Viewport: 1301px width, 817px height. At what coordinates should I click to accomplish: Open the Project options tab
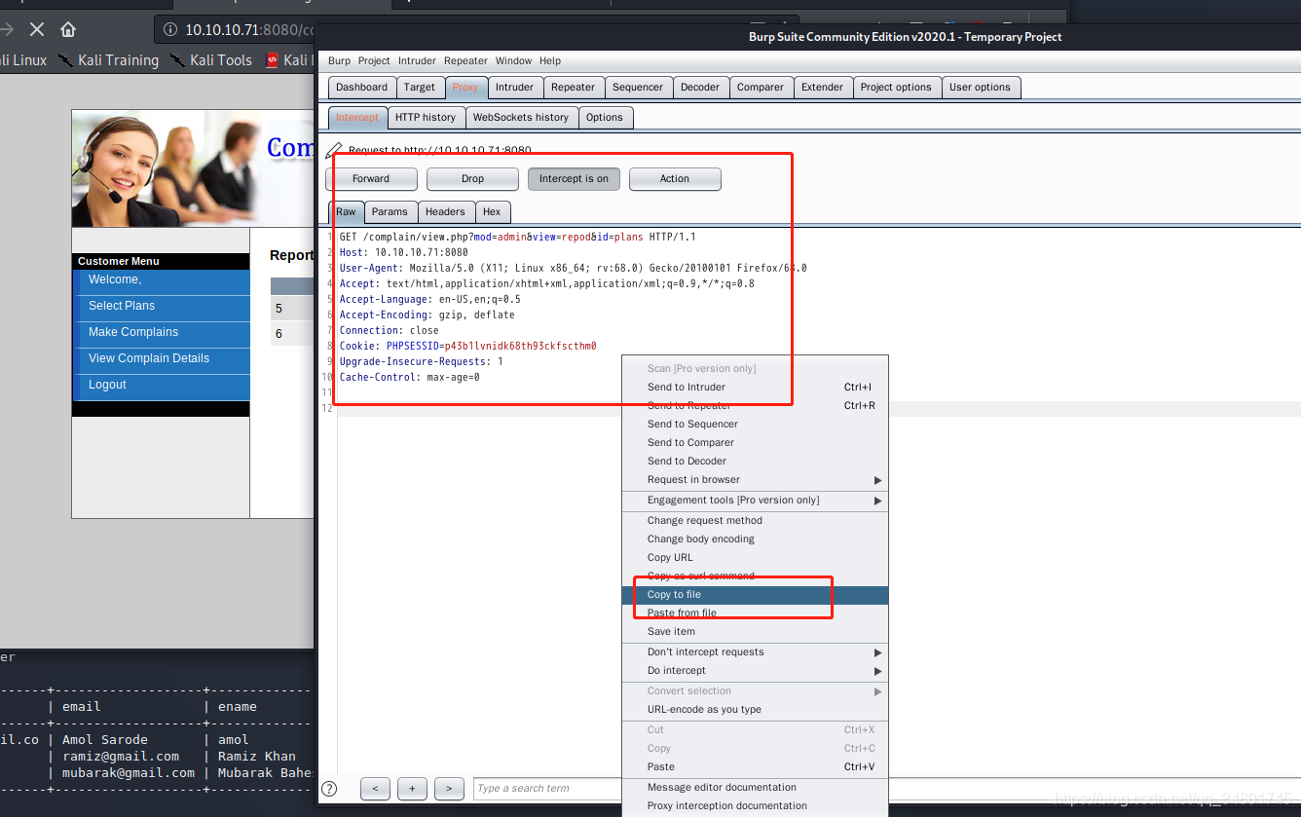pyautogui.click(x=896, y=88)
